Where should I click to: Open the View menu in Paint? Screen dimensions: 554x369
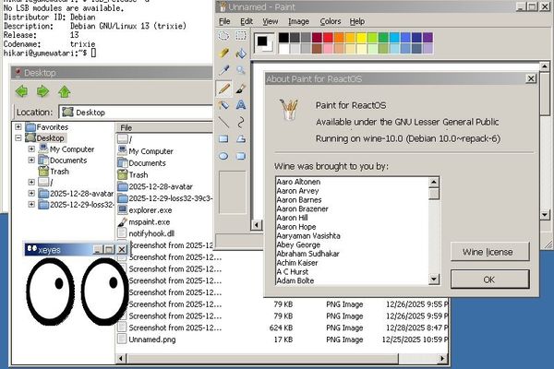(x=270, y=21)
